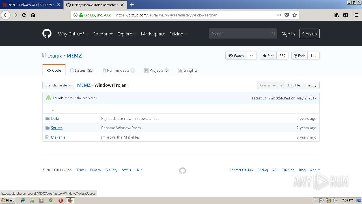Expand the Explore dropdown menu

pyautogui.click(x=127, y=34)
